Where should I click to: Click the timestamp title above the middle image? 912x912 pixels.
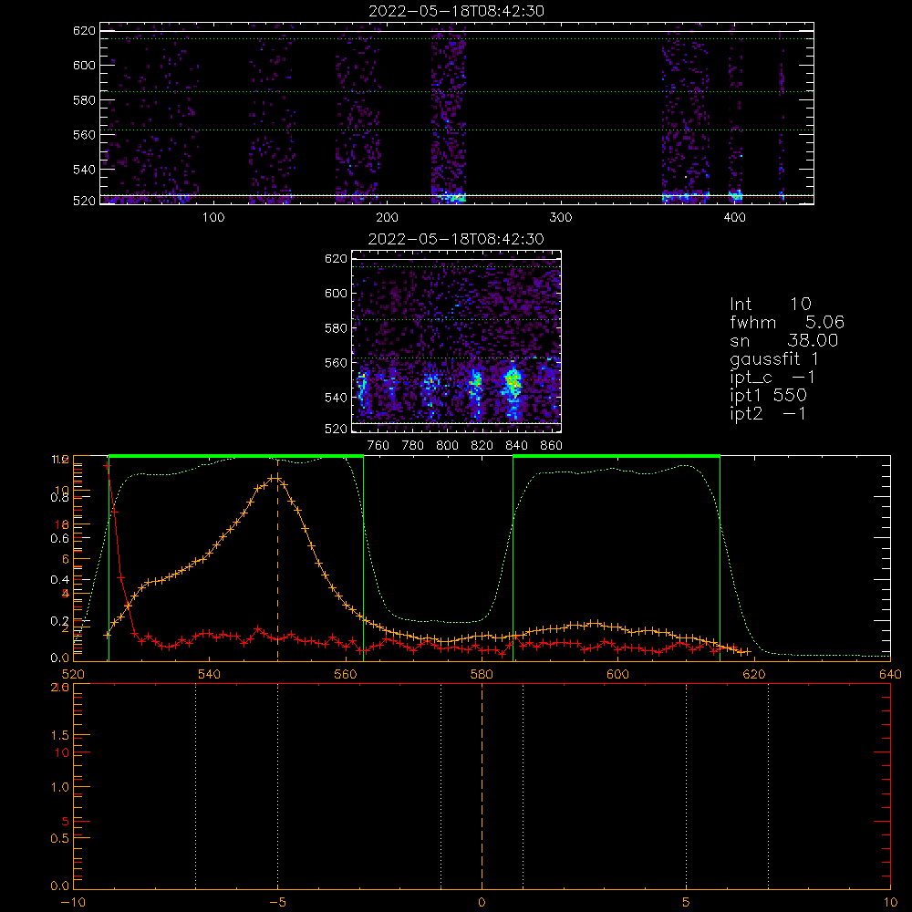[x=456, y=239]
